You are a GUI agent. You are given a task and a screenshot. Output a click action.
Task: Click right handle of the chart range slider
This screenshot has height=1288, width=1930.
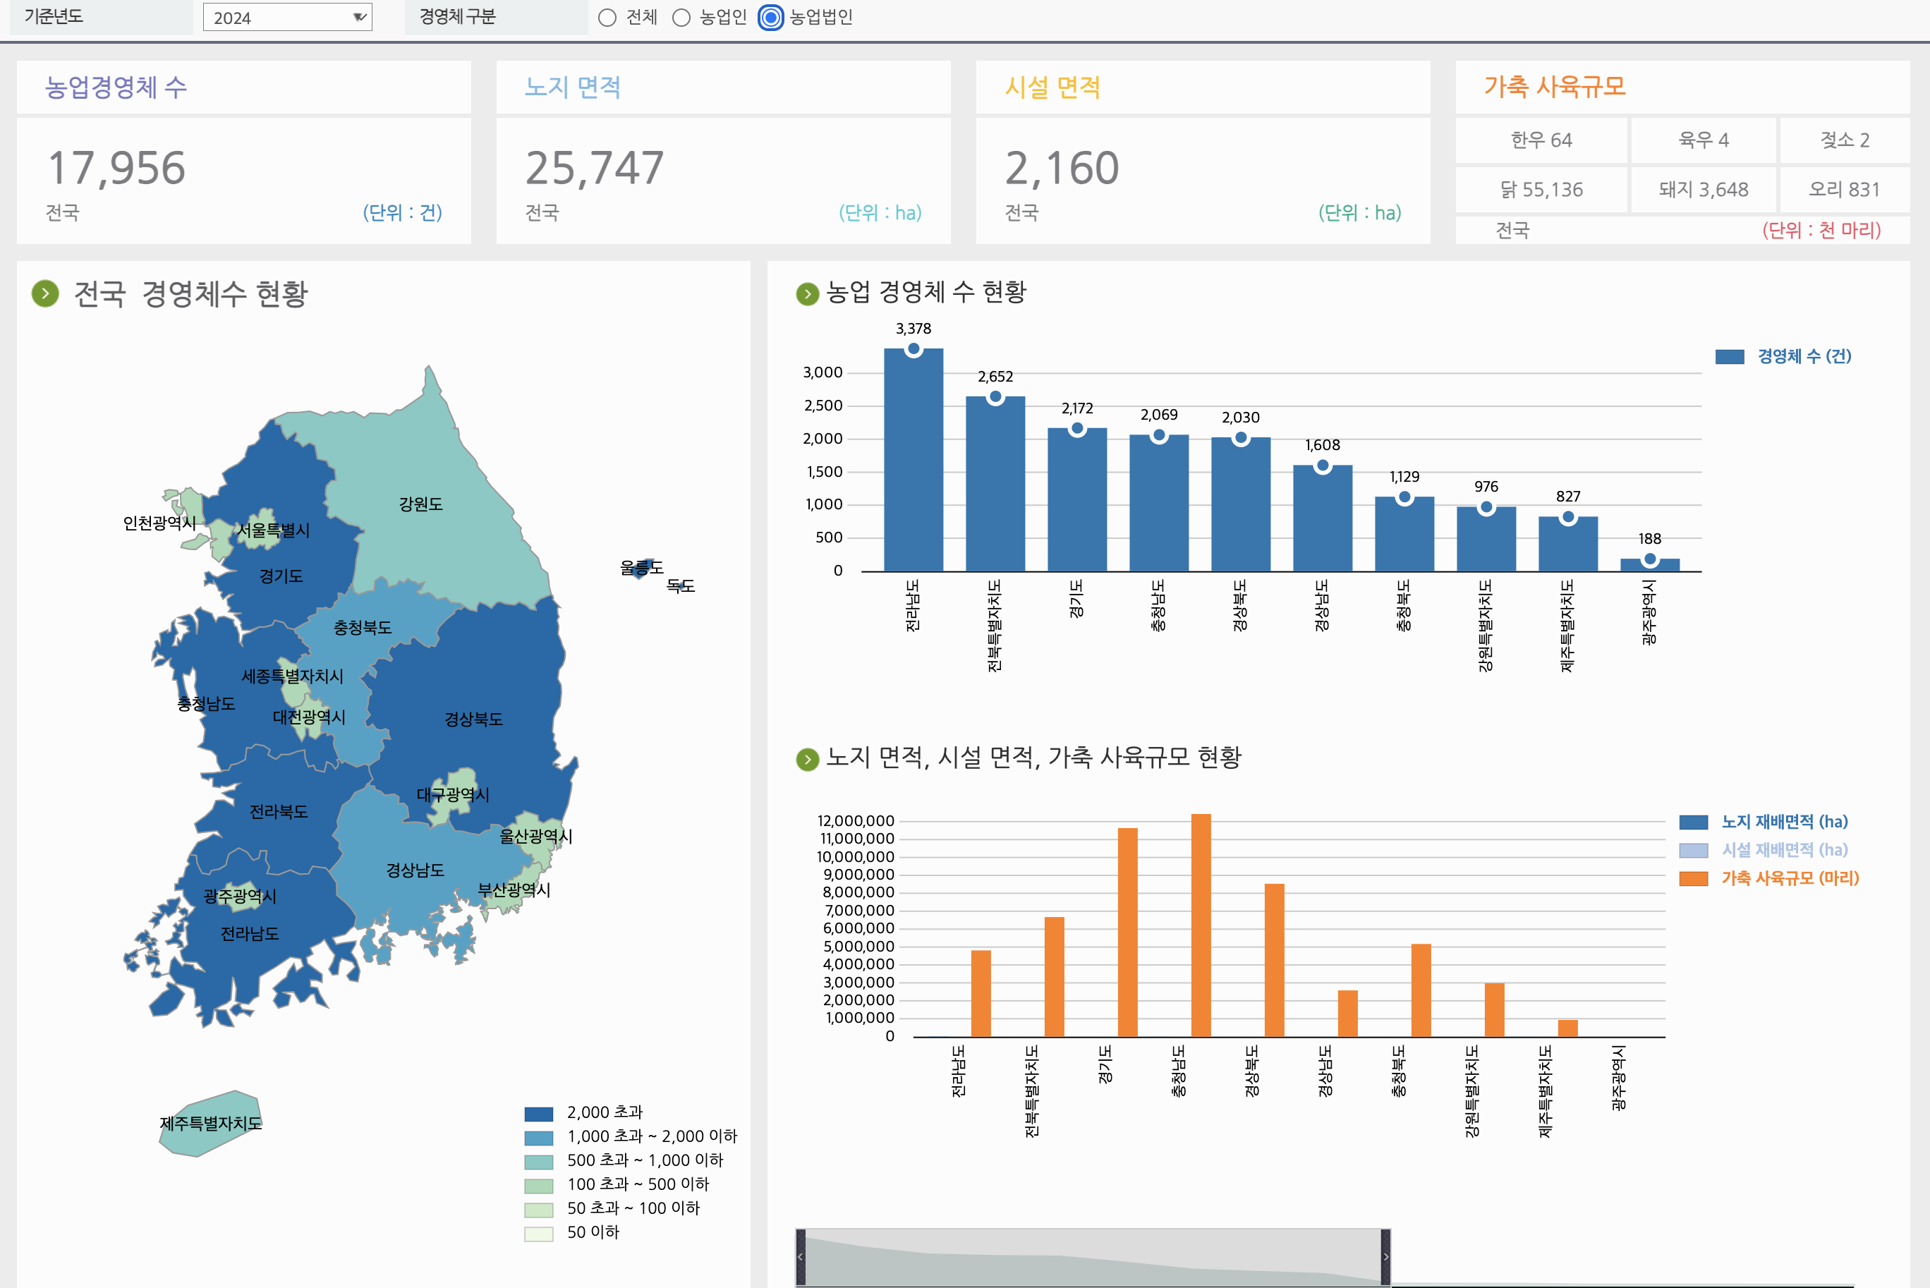pyautogui.click(x=1385, y=1256)
